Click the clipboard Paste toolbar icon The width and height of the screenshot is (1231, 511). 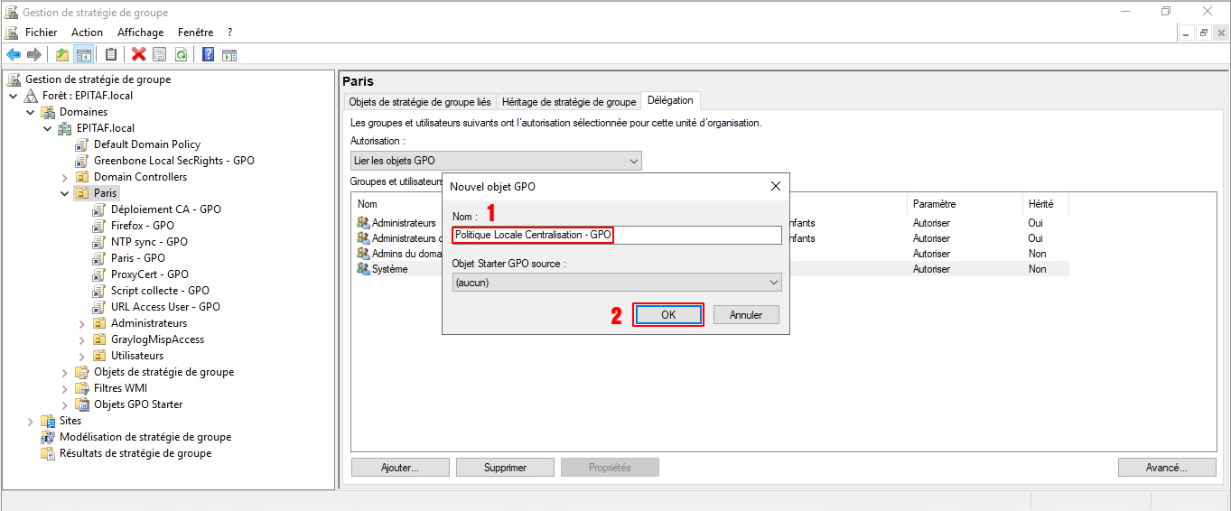click(111, 54)
